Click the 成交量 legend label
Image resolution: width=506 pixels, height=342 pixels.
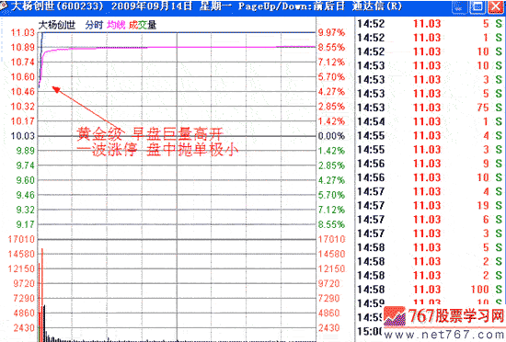[x=143, y=25]
